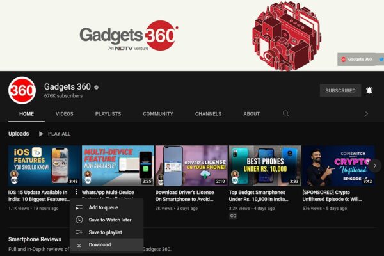The image size is (384, 256).
Task: Open the Videos tab
Action: coord(65,114)
